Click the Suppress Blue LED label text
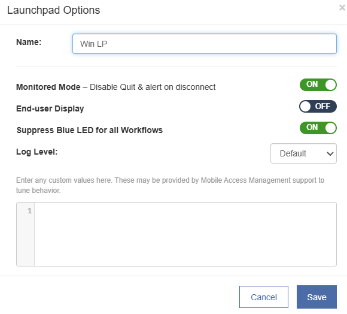This screenshot has height=314, width=347. pyautogui.click(x=90, y=130)
